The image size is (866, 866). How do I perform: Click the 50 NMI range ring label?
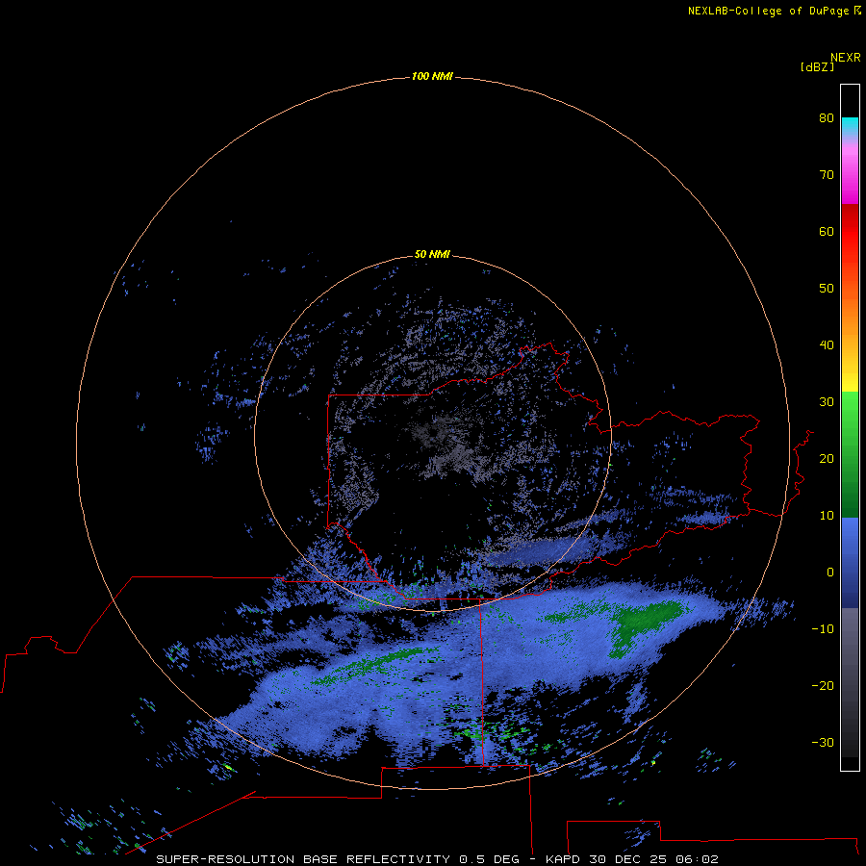432,254
